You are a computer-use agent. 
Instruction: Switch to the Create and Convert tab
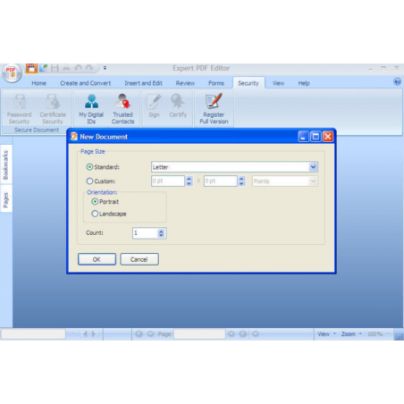85,83
